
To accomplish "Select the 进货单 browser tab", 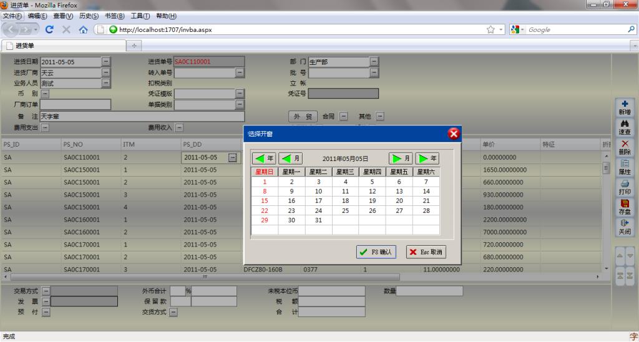I will point(63,46).
